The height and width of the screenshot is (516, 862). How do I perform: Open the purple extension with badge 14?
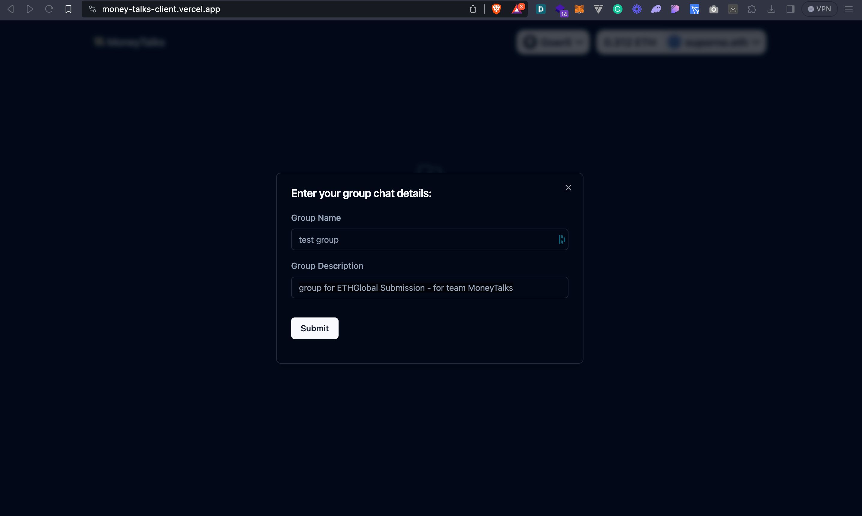[x=561, y=10]
